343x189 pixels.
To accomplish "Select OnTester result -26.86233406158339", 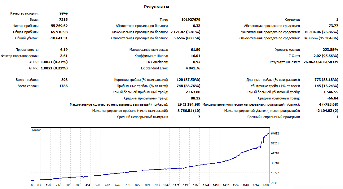I will coord(320,62).
